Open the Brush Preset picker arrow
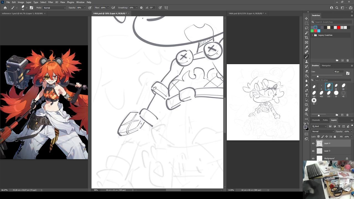 tap(27, 8)
